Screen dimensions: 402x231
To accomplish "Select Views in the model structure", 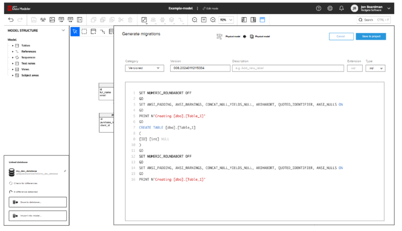I will [x=25, y=69].
